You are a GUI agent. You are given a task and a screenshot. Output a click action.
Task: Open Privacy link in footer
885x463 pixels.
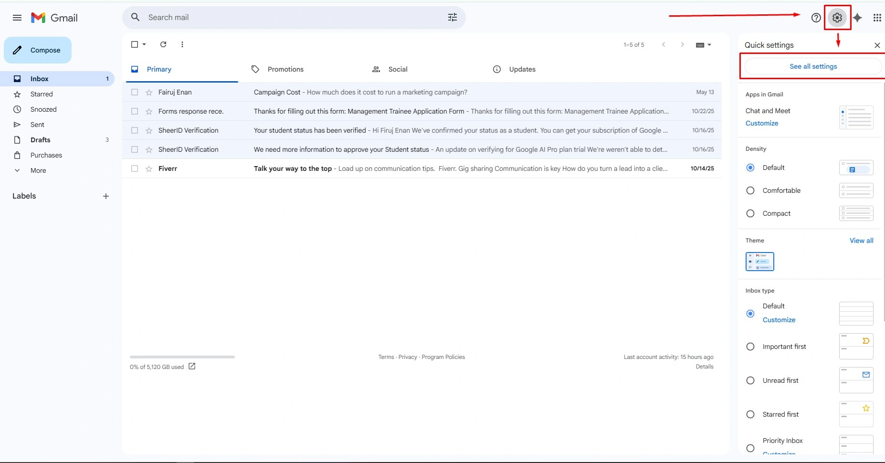tap(408, 357)
